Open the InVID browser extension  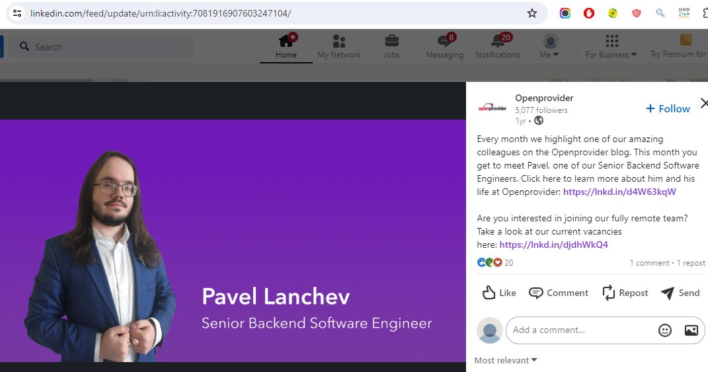pos(684,13)
